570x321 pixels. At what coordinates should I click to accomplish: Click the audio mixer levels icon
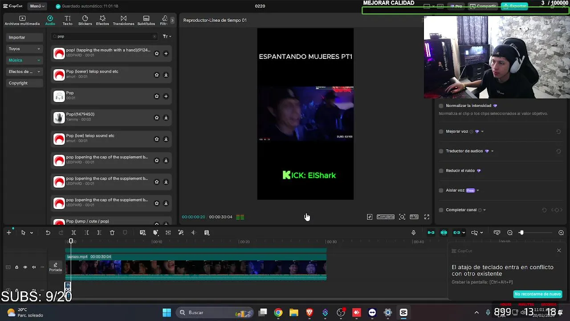click(x=168, y=233)
